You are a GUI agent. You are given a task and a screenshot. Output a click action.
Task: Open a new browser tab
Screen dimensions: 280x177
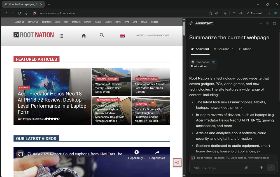(x=49, y=4)
